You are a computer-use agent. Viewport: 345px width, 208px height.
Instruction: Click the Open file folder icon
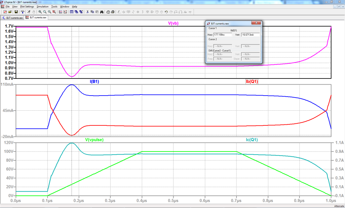tap(10, 12)
